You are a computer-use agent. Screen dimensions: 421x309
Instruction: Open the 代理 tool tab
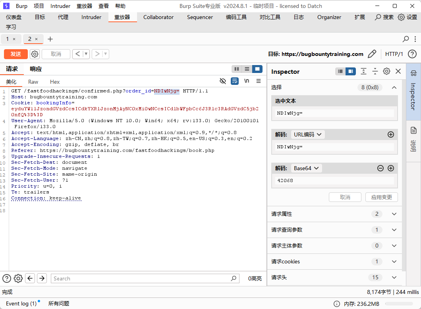coord(63,17)
